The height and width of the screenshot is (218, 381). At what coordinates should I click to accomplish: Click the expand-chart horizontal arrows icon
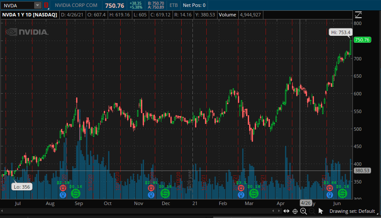pos(286,211)
